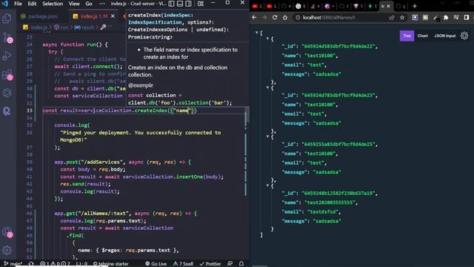Collapse the object with _id ending 0b637a19
This screenshot has height=267, width=474.
pyautogui.click(x=267, y=185)
